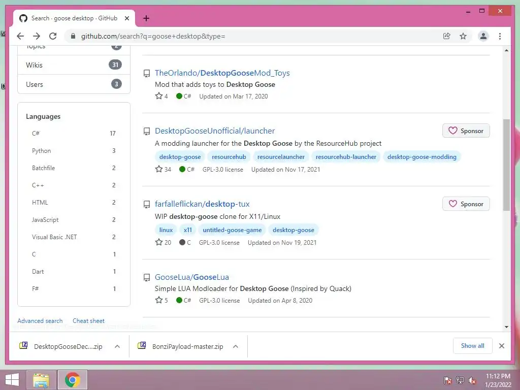520x390 pixels.
Task: Click repo icon beside desktop-tux
Action: pyautogui.click(x=147, y=204)
